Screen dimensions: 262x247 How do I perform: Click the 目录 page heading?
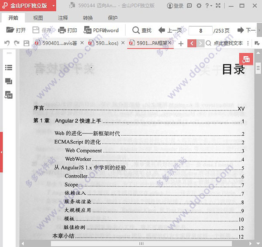[233, 69]
